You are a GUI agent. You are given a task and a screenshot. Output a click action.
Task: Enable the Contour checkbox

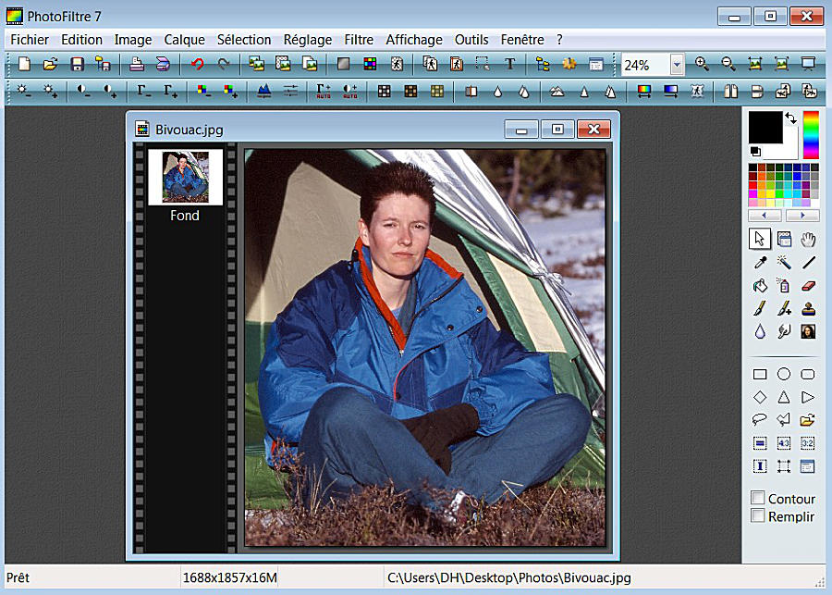[x=758, y=499]
